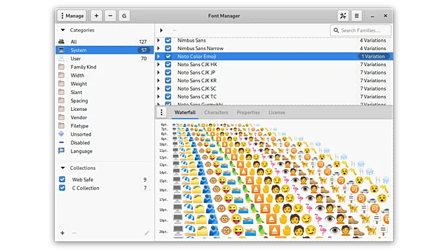The width and height of the screenshot is (448, 252).
Task: Open the Properties tab
Action: pos(248,113)
